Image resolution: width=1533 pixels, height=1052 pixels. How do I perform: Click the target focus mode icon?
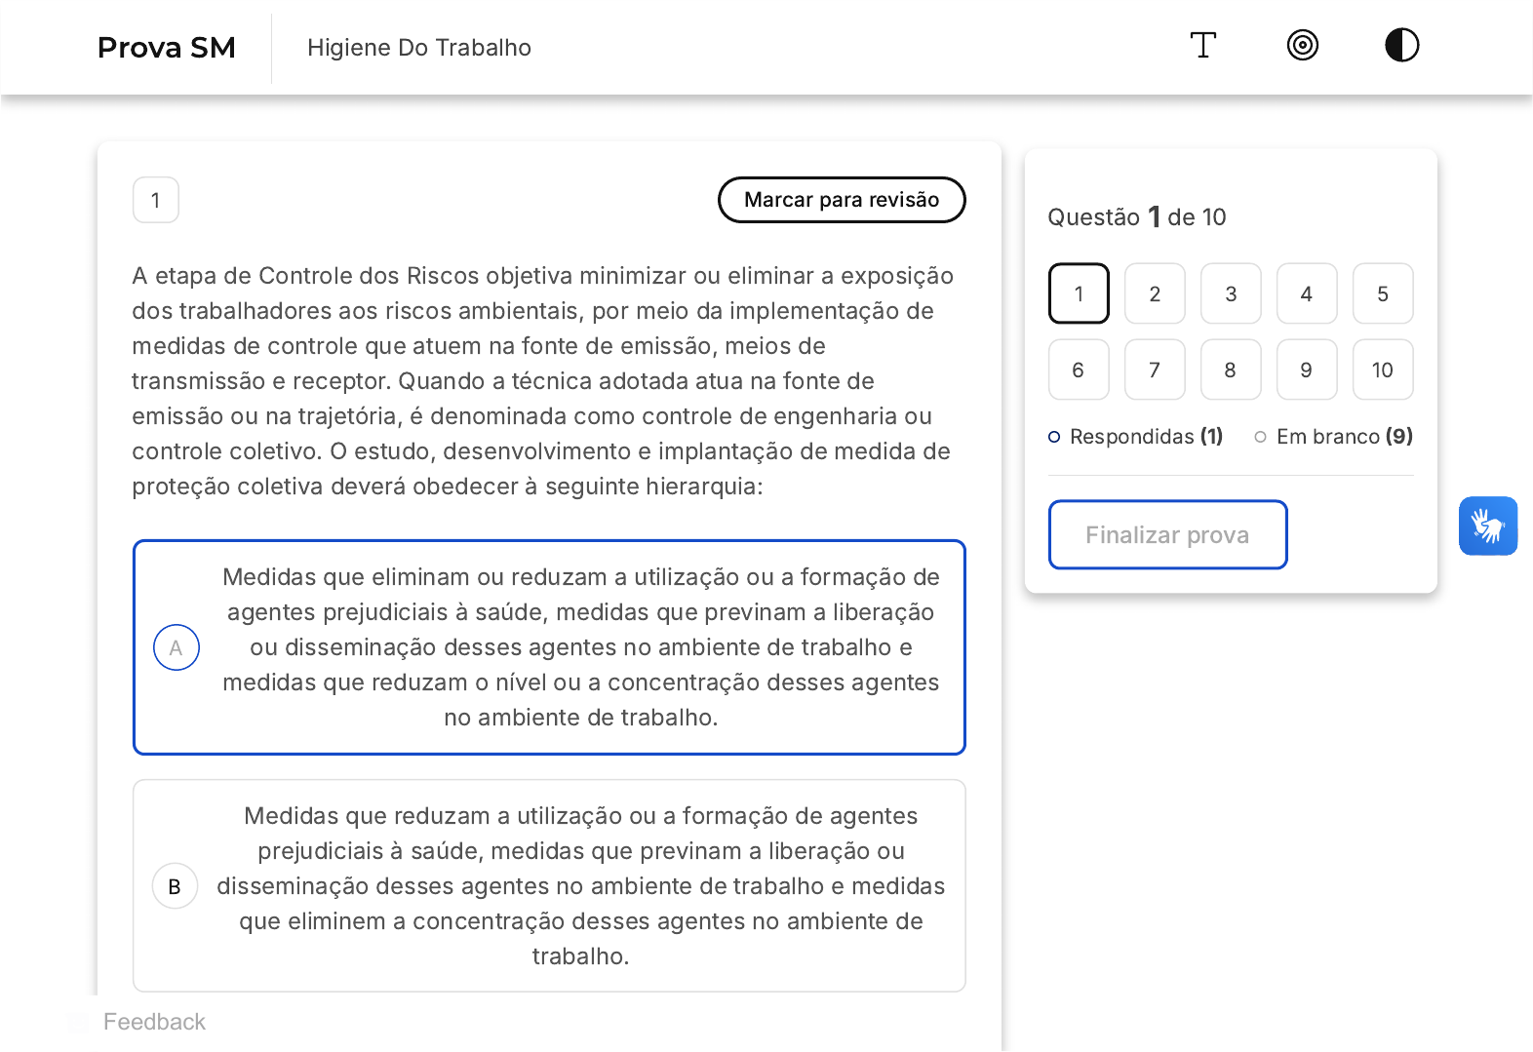(x=1302, y=46)
